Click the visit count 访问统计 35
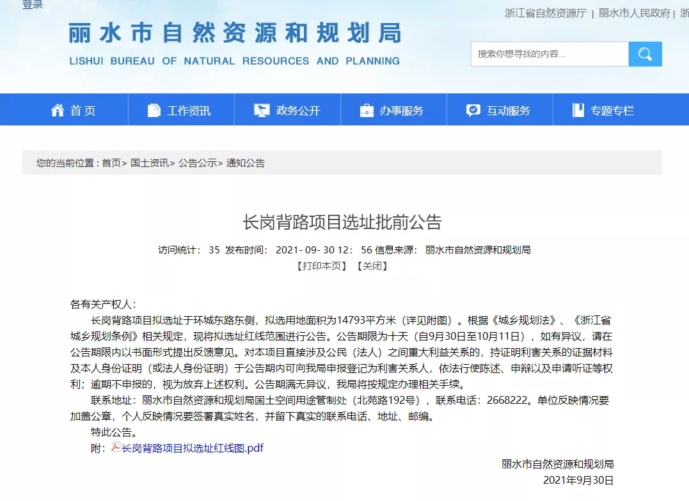The height and width of the screenshot is (501, 689). [x=189, y=250]
